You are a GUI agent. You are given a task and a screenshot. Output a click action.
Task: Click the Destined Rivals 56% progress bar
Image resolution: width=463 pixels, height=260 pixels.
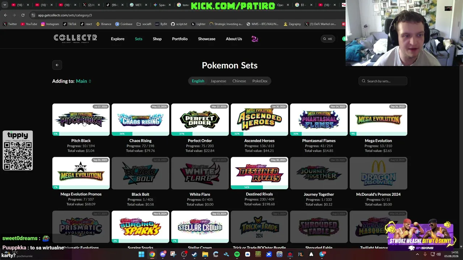tap(259, 187)
